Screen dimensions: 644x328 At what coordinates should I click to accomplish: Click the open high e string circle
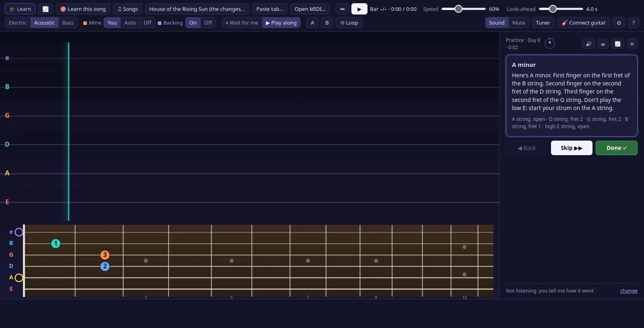click(x=19, y=232)
